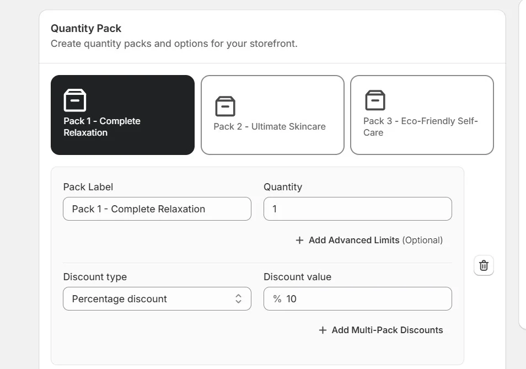This screenshot has width=526, height=369.
Task: Click Add Multi-Pack Discounts
Action: point(381,330)
